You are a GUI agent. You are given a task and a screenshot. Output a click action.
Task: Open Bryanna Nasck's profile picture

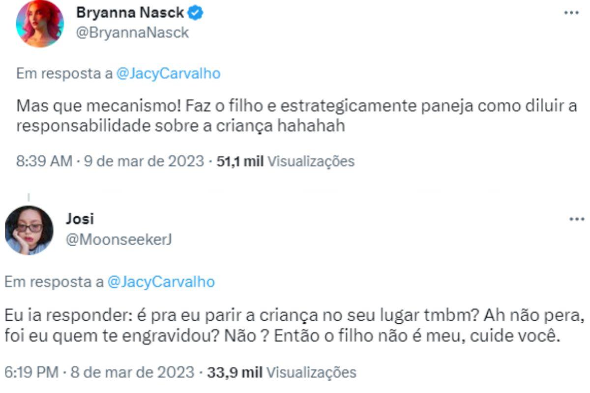[x=39, y=24]
